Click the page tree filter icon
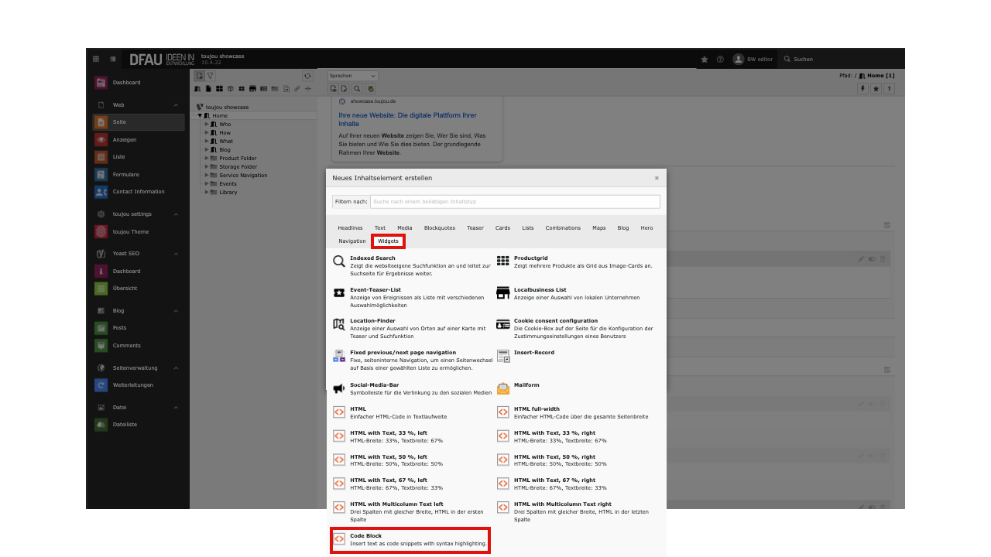 210,76
